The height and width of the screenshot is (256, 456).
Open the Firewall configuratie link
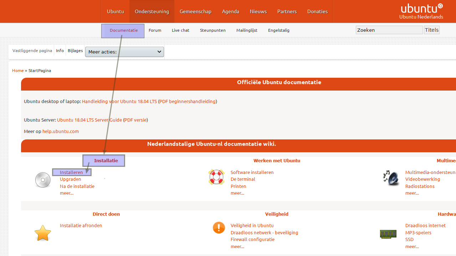[252, 240]
